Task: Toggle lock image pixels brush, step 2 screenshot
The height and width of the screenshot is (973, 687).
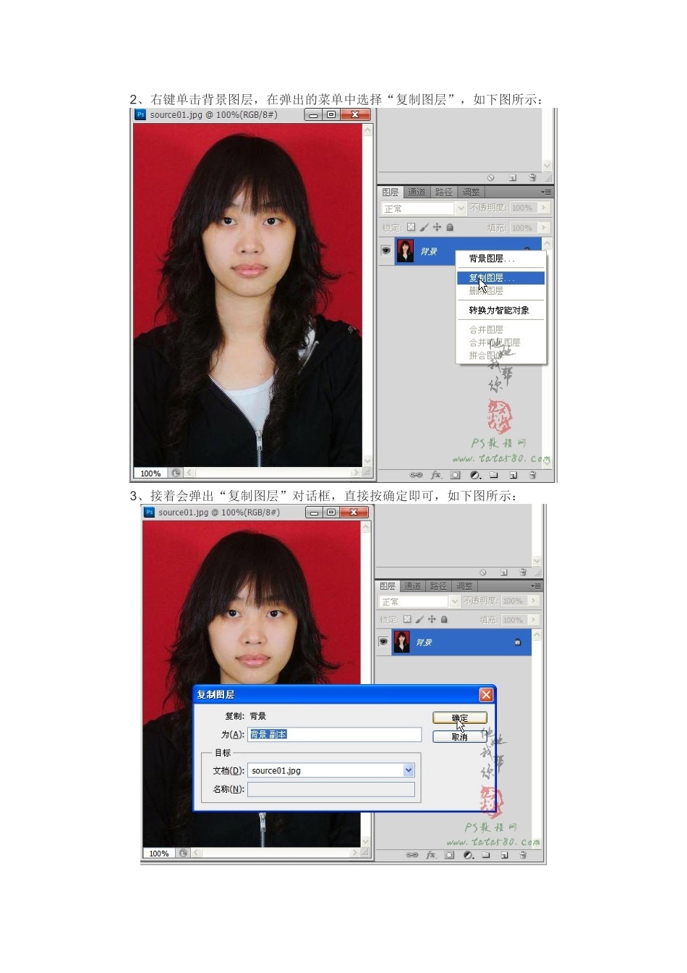Action: 424,227
